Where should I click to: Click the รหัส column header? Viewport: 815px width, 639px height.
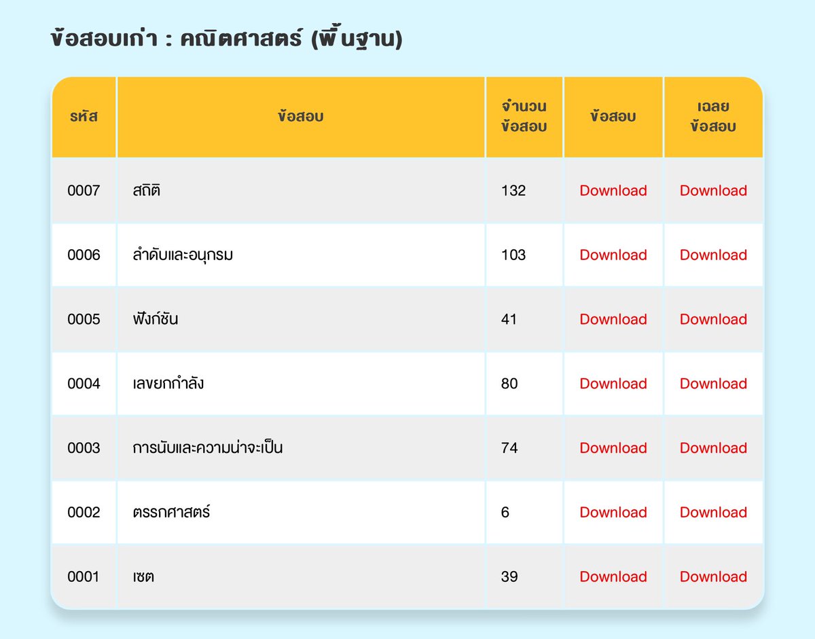point(84,117)
